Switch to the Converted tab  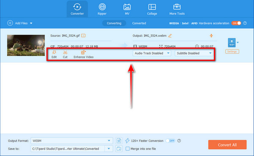coord(139,23)
